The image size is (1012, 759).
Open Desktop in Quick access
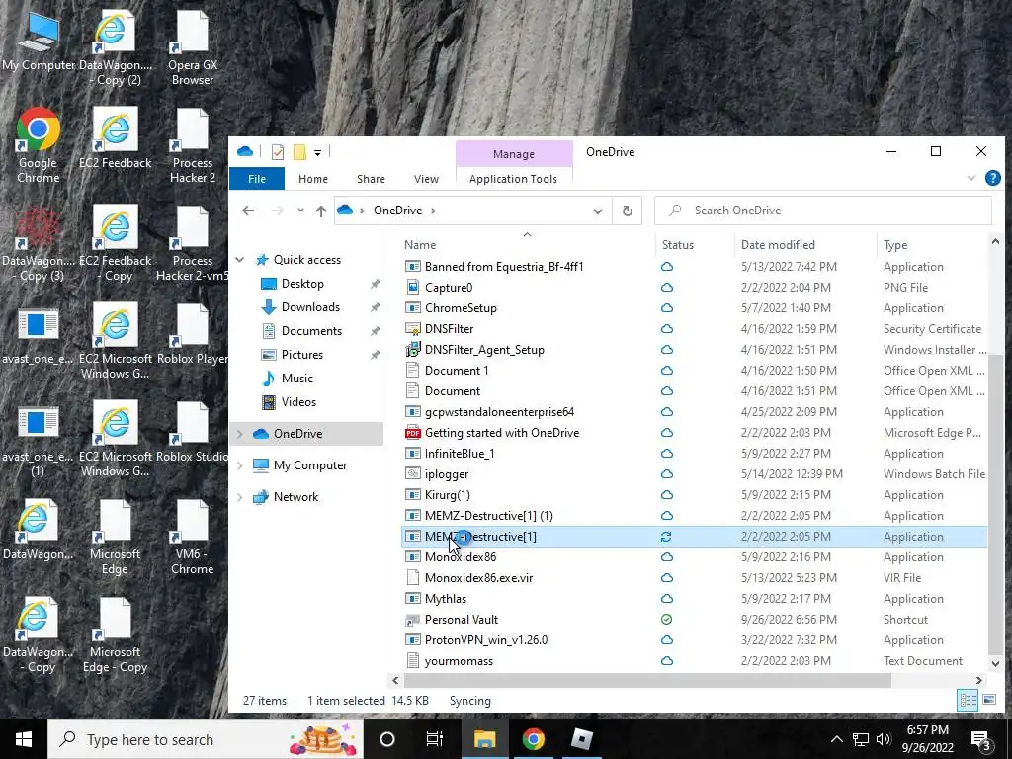(x=302, y=284)
